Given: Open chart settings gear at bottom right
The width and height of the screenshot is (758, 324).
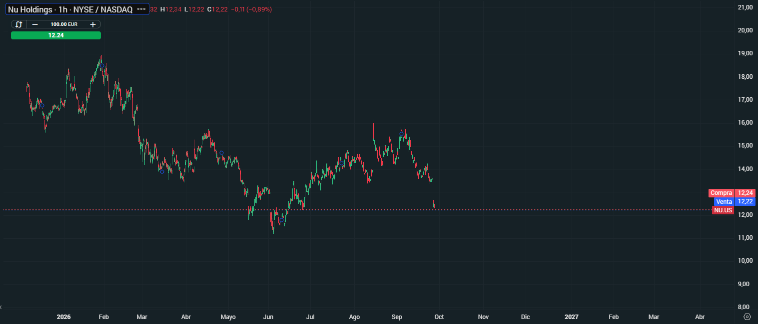Looking at the screenshot, I should click(747, 317).
